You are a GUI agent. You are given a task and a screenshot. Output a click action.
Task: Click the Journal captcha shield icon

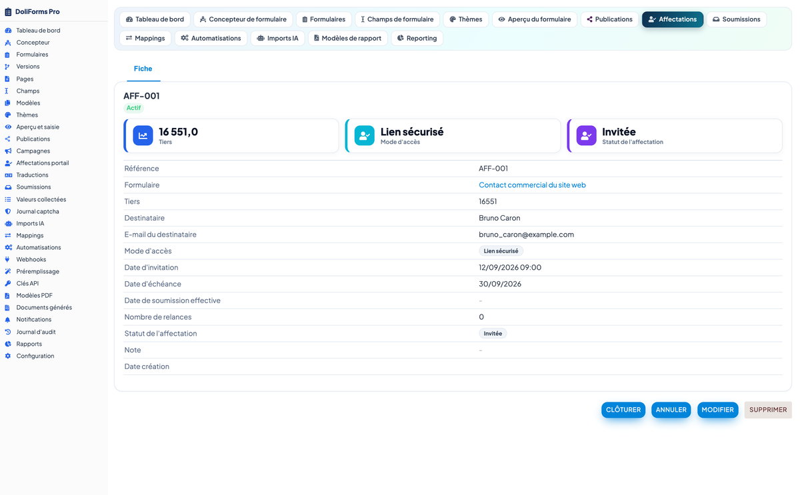[x=8, y=211]
